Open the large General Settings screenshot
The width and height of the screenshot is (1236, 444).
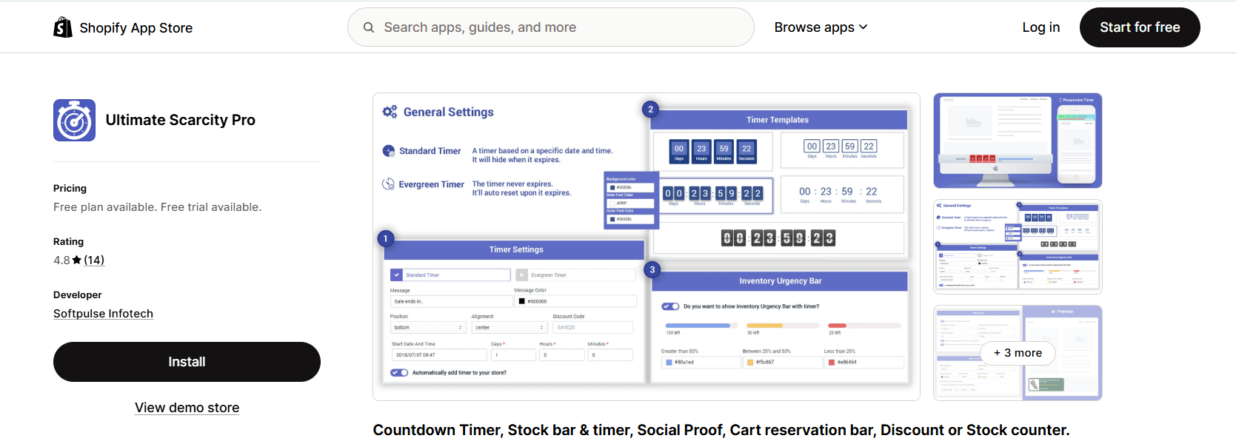pyautogui.click(x=647, y=247)
